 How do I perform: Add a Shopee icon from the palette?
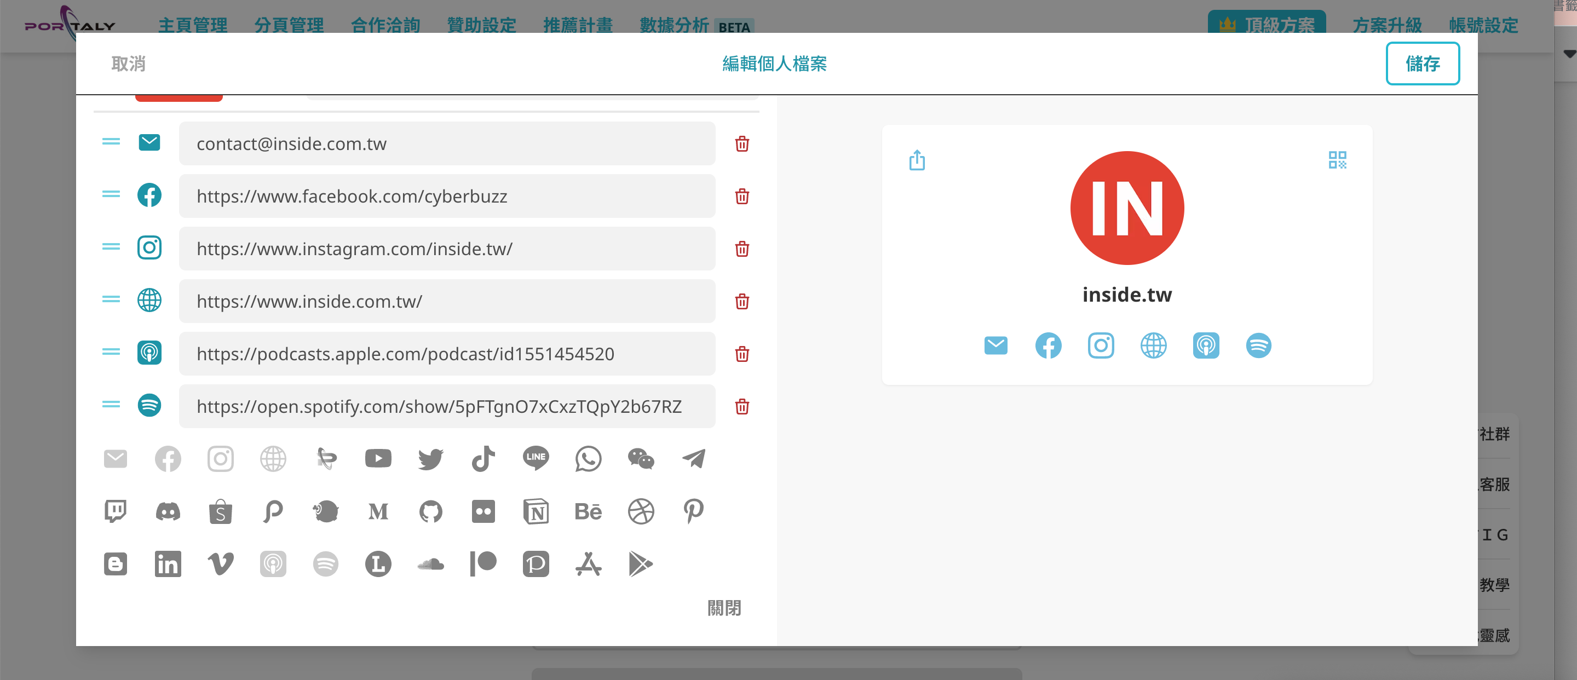coord(220,511)
